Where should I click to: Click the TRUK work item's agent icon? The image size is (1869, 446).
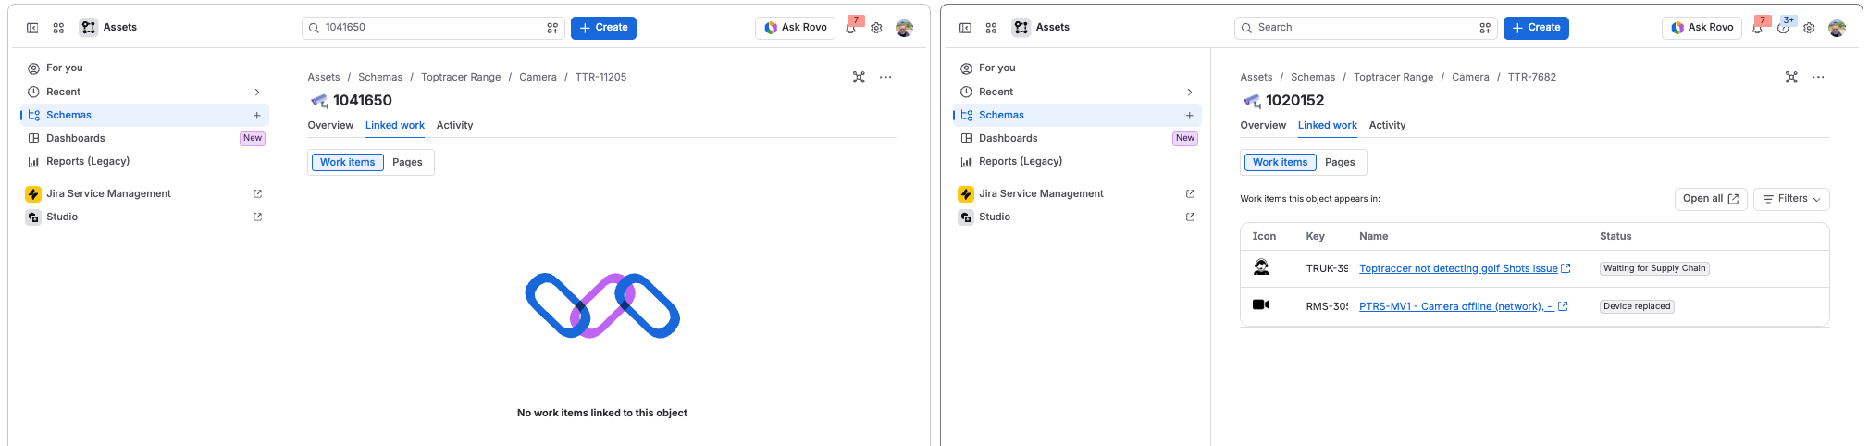pos(1261,267)
